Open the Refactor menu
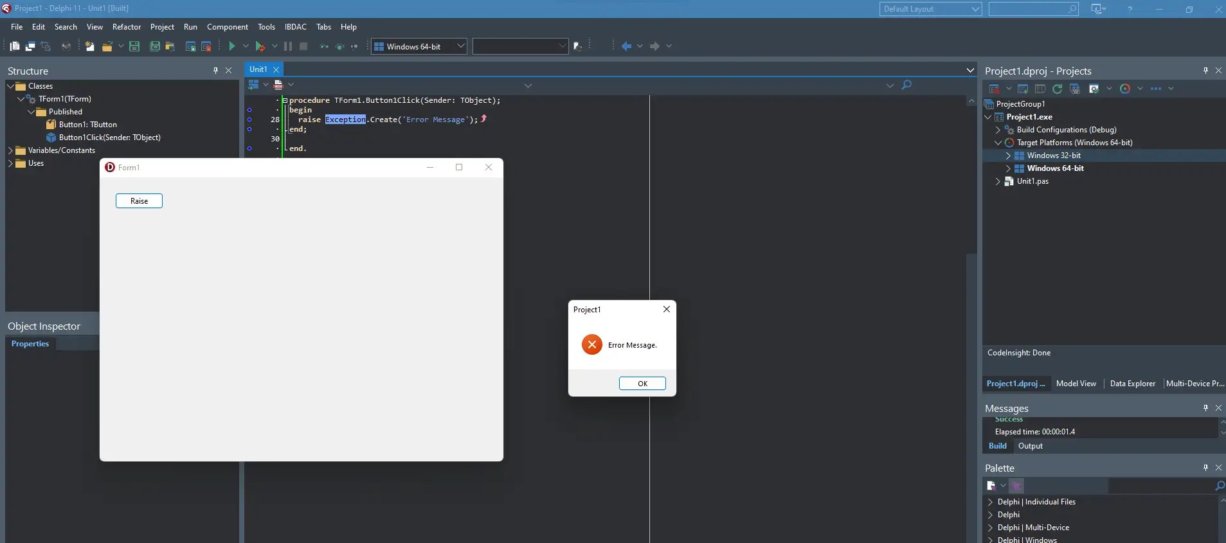The width and height of the screenshot is (1226, 543). click(127, 27)
